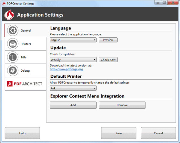180x143 pixels.
Task: Click Add context menu integration button
Action: click(x=73, y=105)
